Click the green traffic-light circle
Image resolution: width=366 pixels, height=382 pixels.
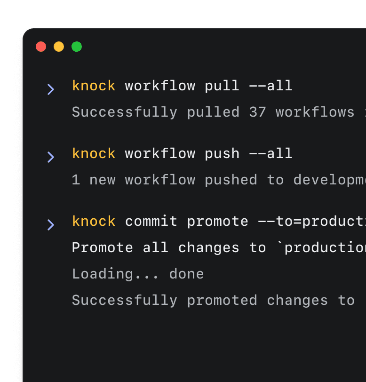pyautogui.click(x=76, y=47)
